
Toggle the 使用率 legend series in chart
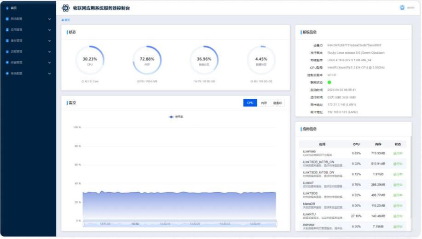176,117
